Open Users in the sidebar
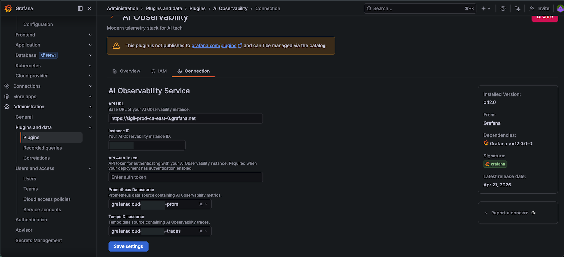The height and width of the screenshot is (257, 564). click(30, 179)
